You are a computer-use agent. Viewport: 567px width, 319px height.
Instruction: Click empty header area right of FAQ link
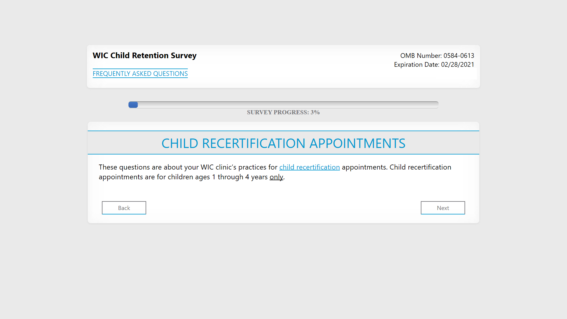[x=281, y=74]
